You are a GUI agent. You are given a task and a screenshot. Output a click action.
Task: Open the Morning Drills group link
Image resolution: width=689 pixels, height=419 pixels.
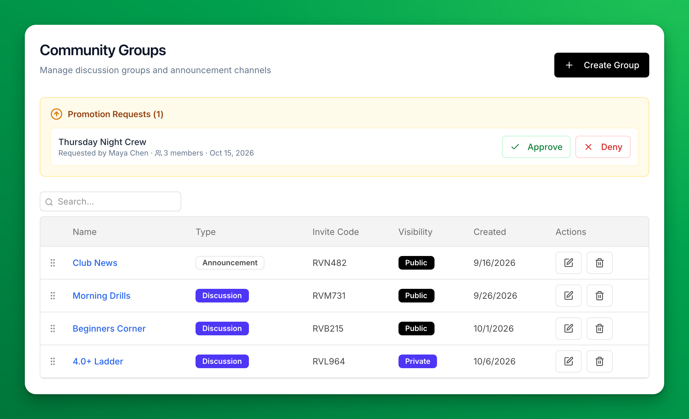pyautogui.click(x=101, y=296)
